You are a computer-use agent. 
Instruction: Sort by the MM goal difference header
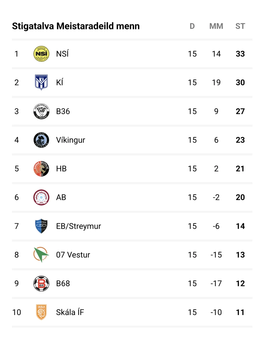(x=216, y=26)
